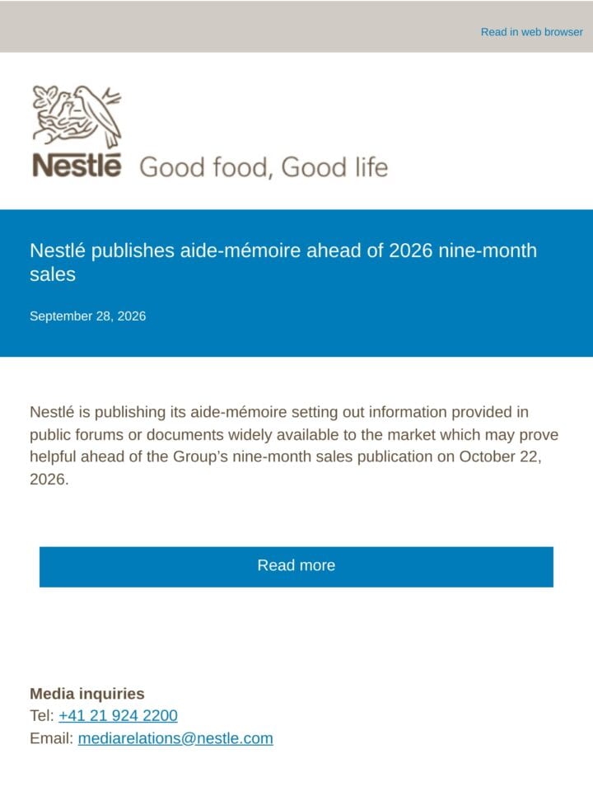
Task: Click the 'Tel:' label
Action: (x=42, y=715)
